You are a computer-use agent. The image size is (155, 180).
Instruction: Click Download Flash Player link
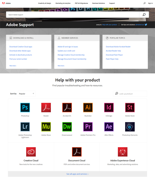point(114,55)
